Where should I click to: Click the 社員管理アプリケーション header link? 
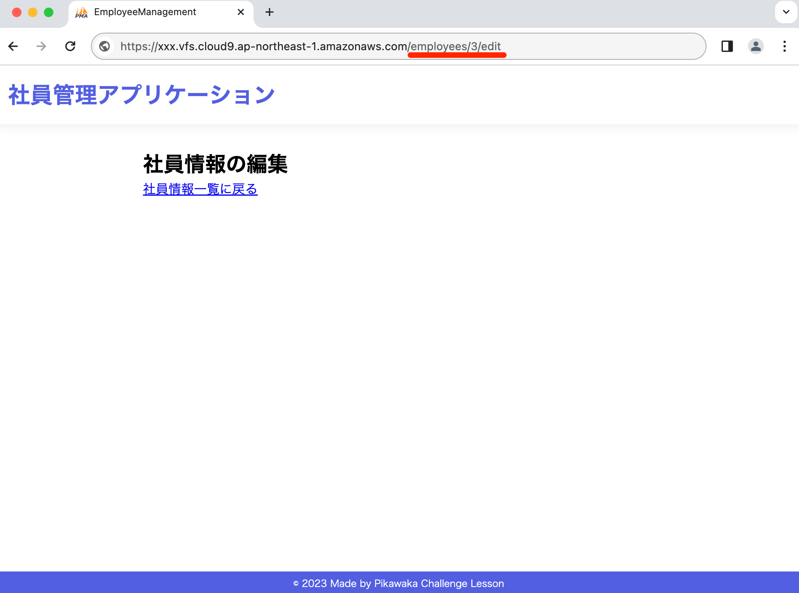click(142, 95)
